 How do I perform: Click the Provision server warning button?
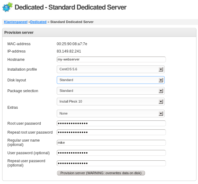tap(101, 173)
